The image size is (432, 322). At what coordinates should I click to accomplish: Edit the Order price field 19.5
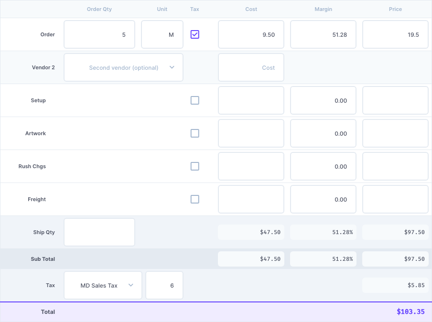tap(395, 34)
